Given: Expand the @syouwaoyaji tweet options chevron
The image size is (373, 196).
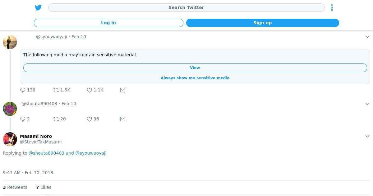Looking at the screenshot, I should tap(367, 37).
